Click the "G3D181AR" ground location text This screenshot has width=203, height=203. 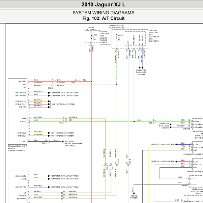(69, 141)
